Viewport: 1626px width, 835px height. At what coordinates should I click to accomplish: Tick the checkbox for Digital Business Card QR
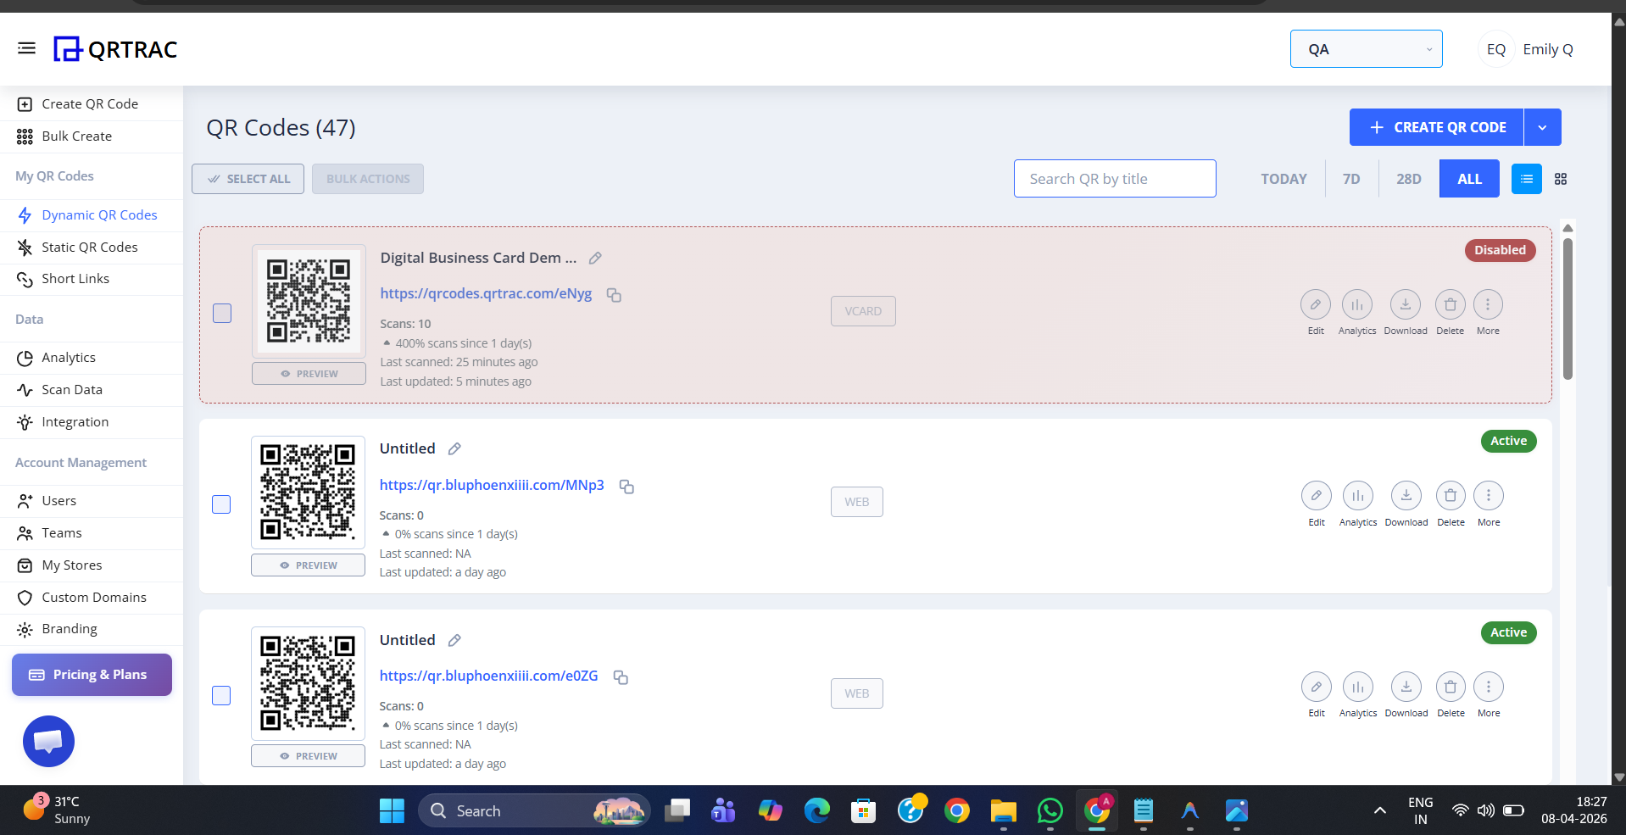pyautogui.click(x=222, y=314)
